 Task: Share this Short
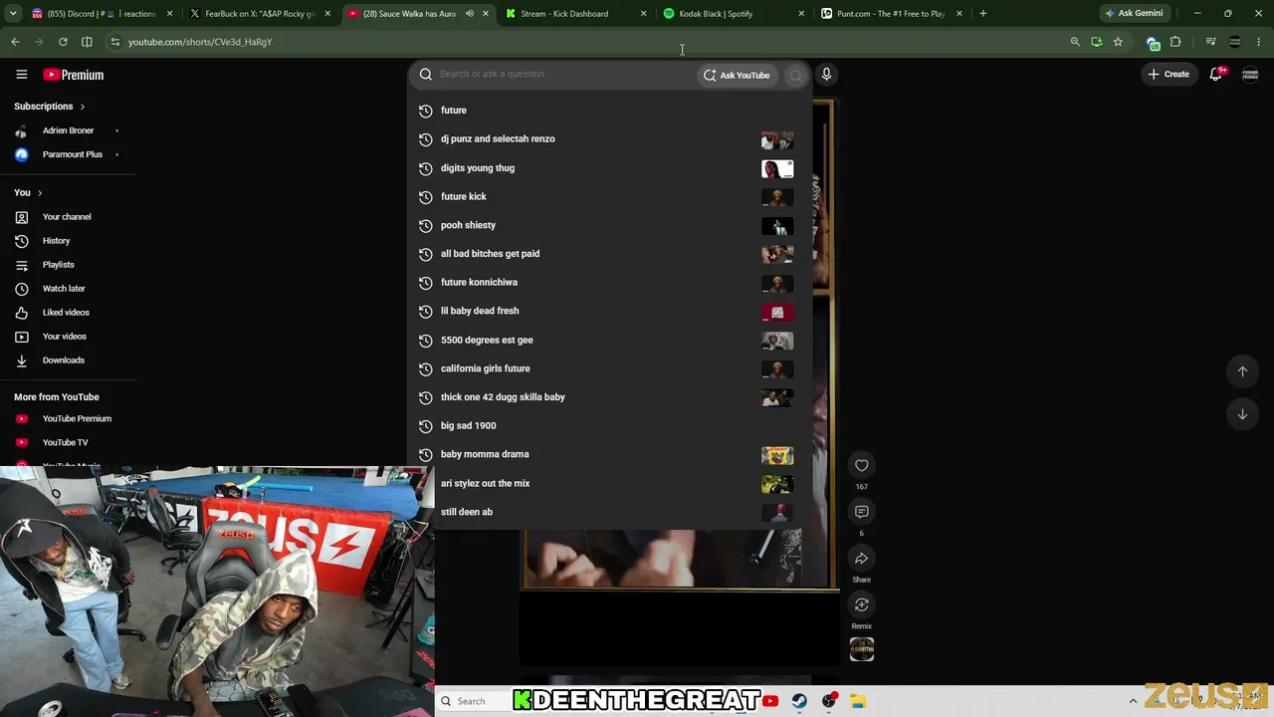862,559
